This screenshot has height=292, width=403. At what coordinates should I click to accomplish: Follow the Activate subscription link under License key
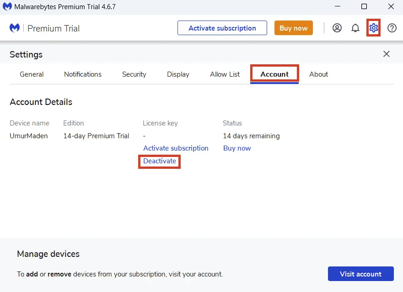point(176,148)
